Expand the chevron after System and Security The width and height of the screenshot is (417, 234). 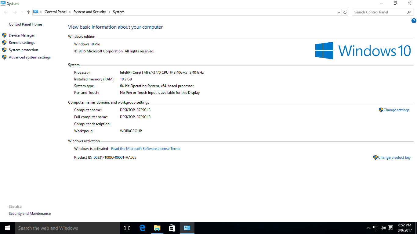click(x=109, y=12)
